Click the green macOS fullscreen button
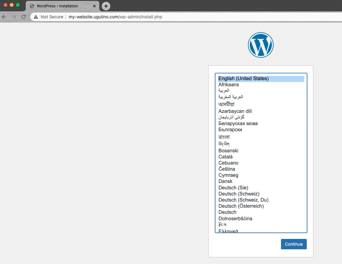This screenshot has height=264, width=342. click(x=18, y=5)
